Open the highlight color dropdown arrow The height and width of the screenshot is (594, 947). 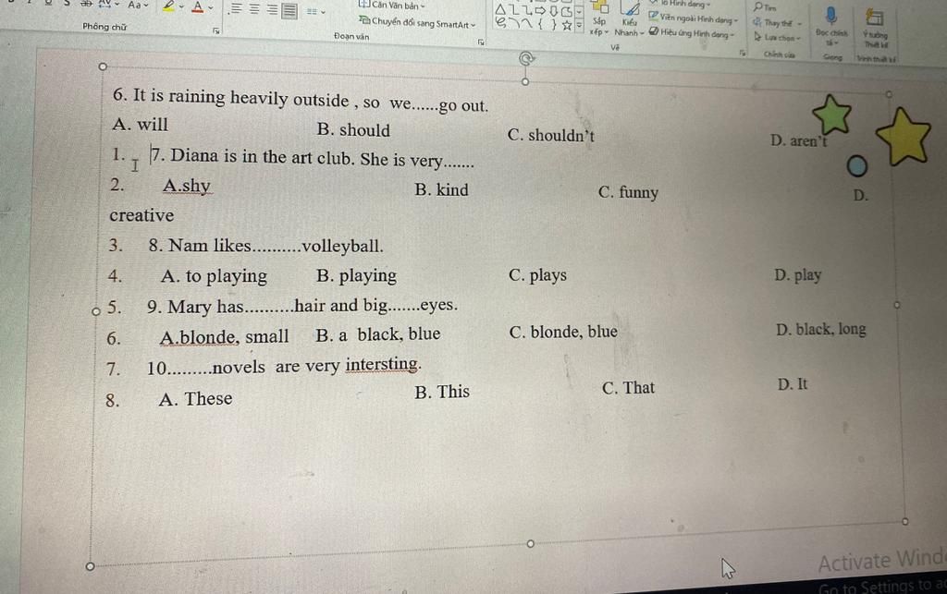point(181,6)
